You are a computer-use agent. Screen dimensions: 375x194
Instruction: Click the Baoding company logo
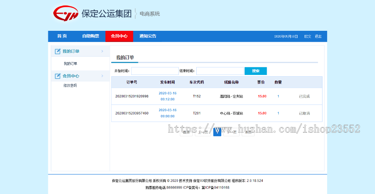[x=66, y=14]
